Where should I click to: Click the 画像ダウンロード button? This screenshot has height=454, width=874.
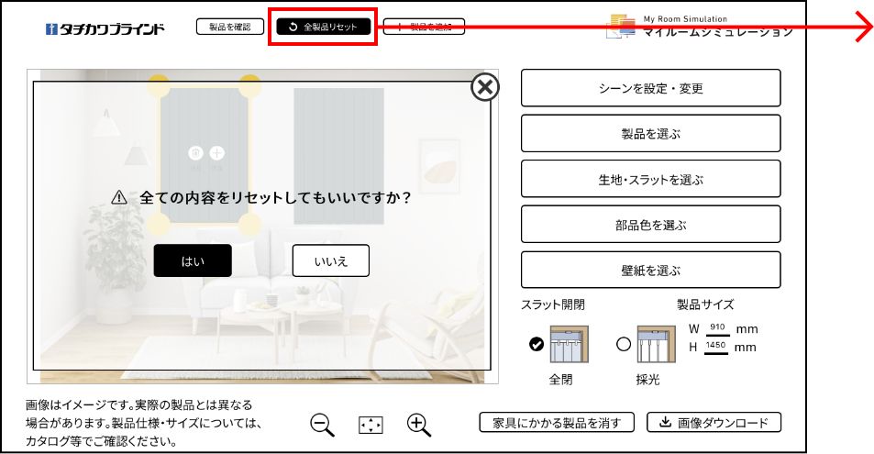point(714,422)
